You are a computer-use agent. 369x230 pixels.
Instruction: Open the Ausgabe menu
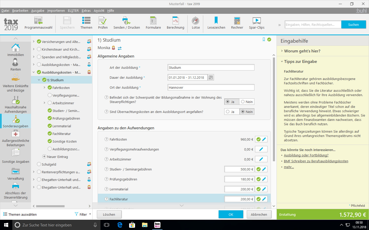pos(38,10)
